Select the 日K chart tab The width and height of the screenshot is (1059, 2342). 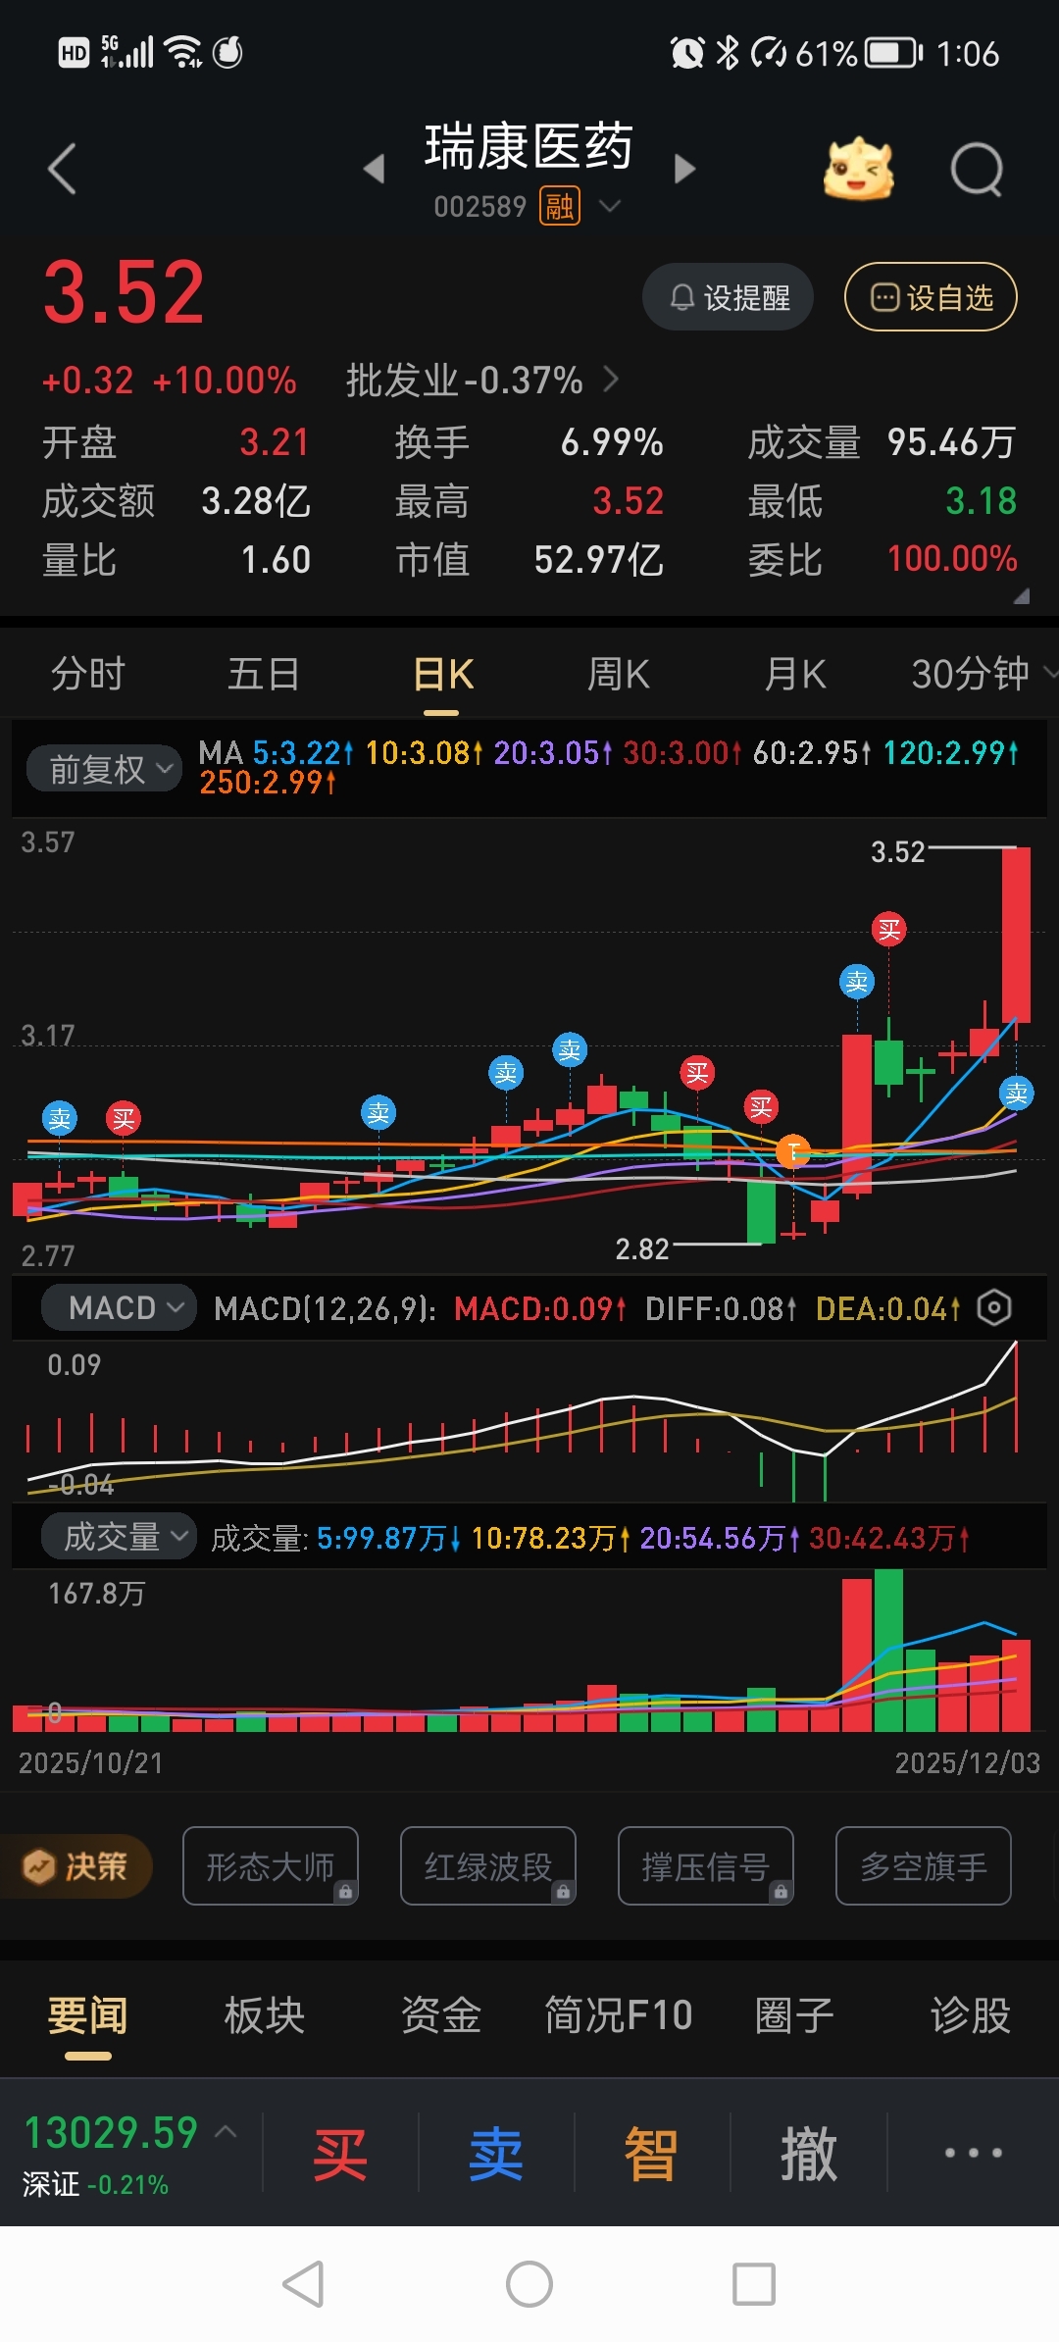click(442, 675)
